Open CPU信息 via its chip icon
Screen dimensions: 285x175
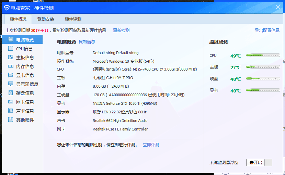(x=11, y=48)
